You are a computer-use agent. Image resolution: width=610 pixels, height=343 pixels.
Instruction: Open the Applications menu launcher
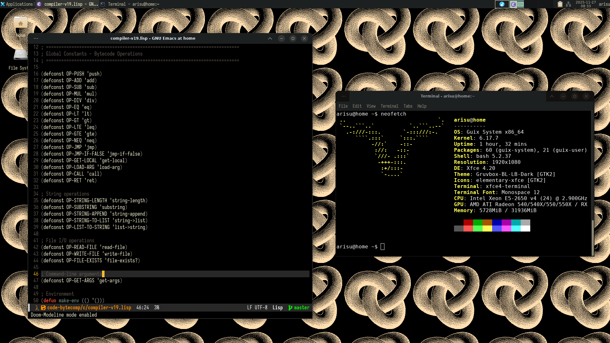[17, 4]
